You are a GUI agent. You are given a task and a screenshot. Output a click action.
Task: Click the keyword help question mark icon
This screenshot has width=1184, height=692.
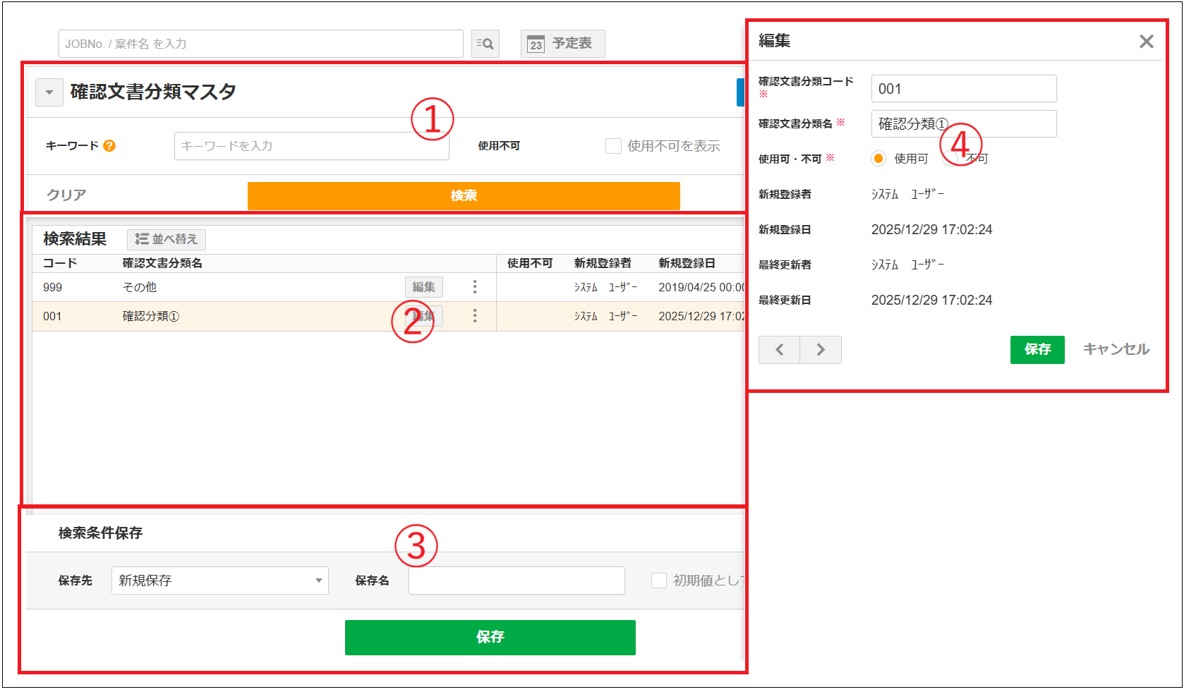[109, 146]
